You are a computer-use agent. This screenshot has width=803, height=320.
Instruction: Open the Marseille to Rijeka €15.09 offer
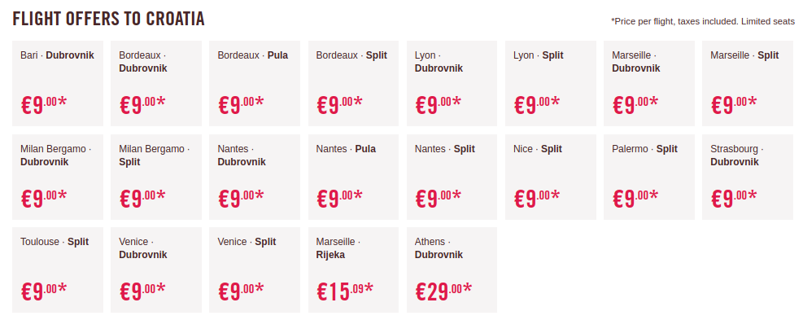click(353, 270)
